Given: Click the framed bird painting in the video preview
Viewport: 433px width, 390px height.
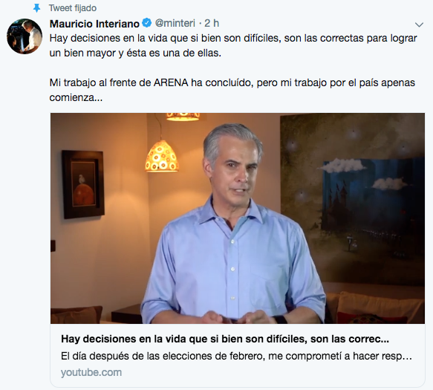Looking at the screenshot, I should coord(83,184).
